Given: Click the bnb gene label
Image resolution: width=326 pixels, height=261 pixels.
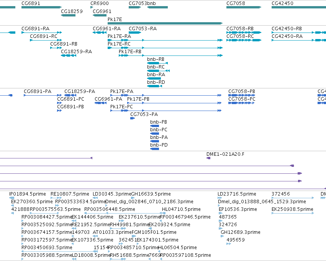Looking at the screenshot, I should tap(151, 3).
